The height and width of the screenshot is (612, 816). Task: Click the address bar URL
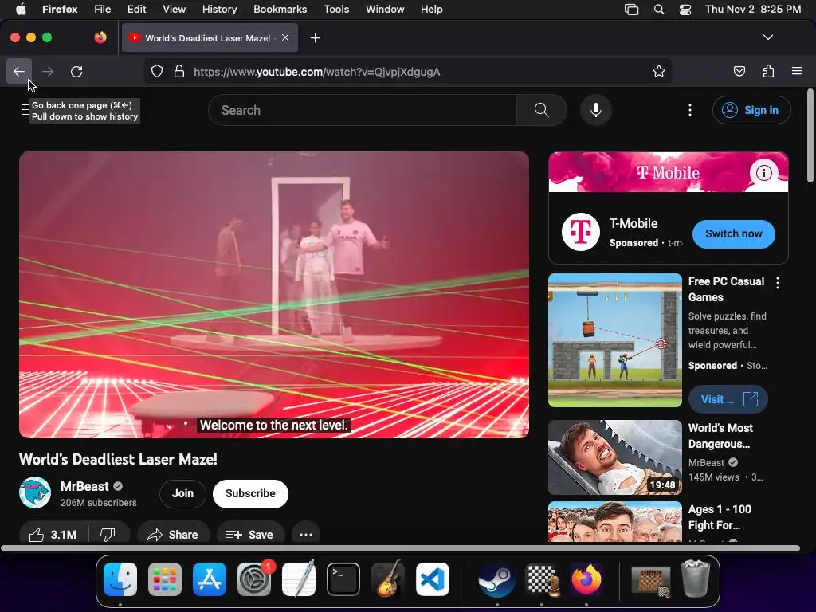point(316,72)
